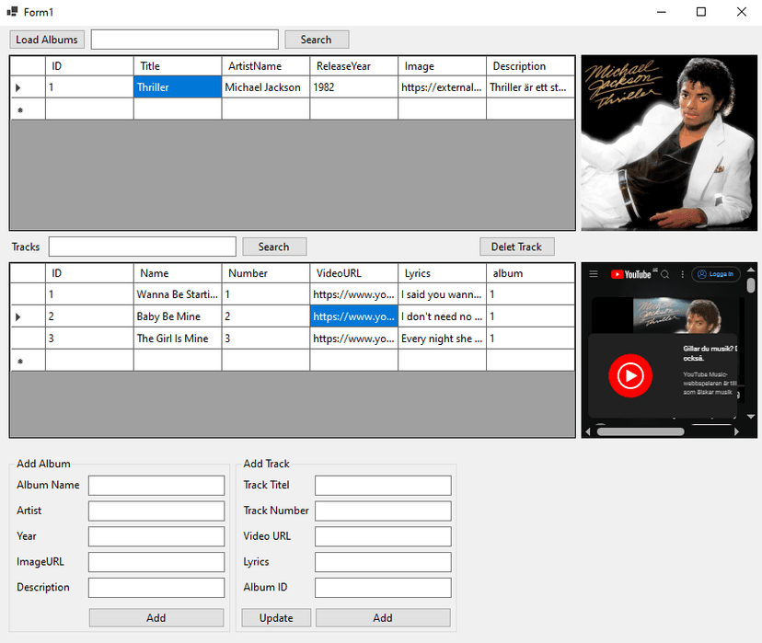Select the '1982' release year cell
This screenshot has width=762, height=643.
[353, 87]
